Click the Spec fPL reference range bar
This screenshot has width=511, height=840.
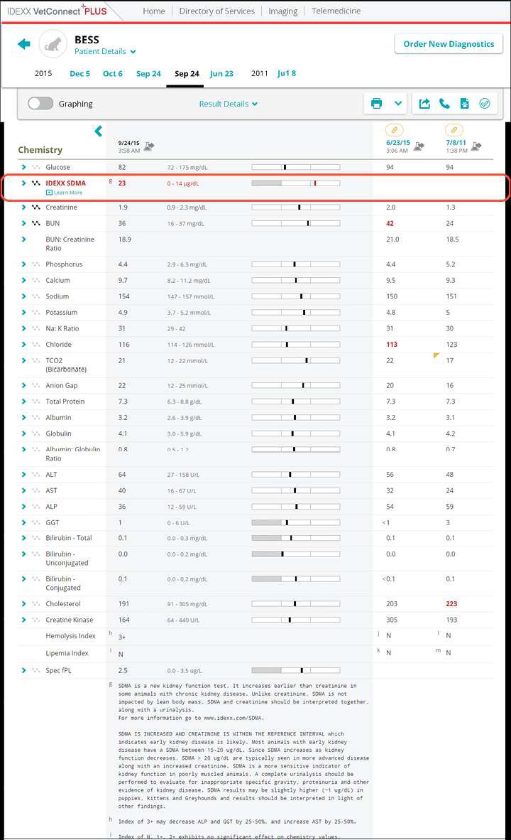[296, 670]
